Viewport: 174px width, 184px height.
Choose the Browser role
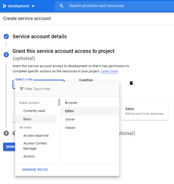tap(90, 103)
